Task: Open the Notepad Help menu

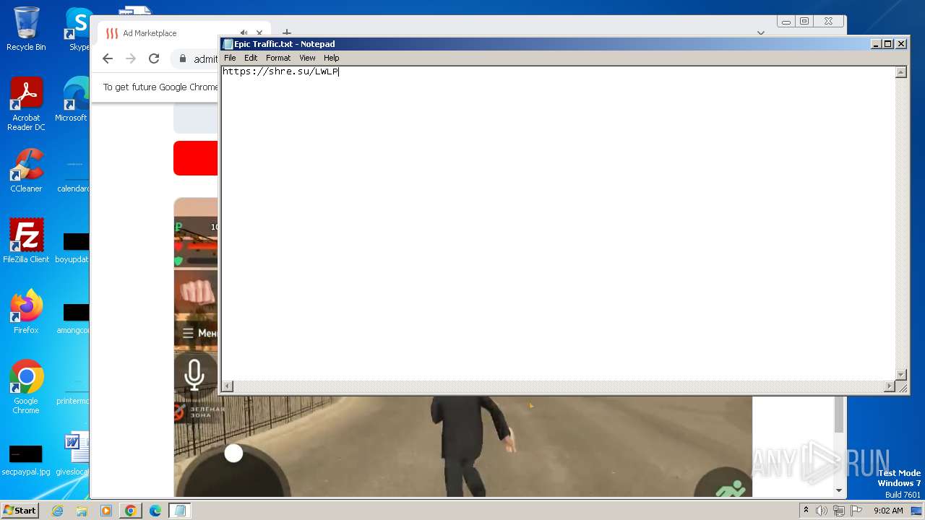Action: coord(331,58)
